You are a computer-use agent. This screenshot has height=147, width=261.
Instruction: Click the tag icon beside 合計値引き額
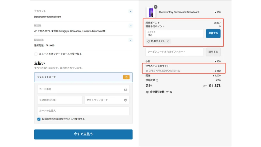147,92
